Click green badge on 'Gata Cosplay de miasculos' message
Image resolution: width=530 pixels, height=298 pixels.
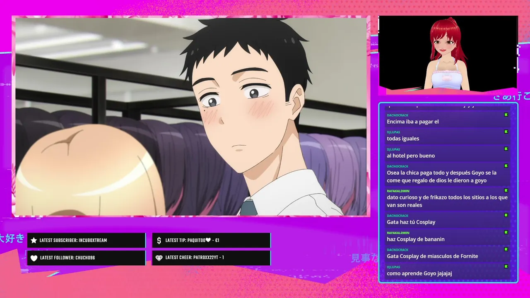coord(506,250)
